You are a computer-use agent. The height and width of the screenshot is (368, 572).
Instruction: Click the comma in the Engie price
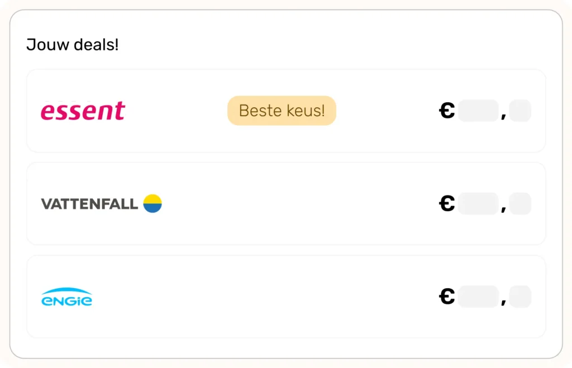click(504, 303)
